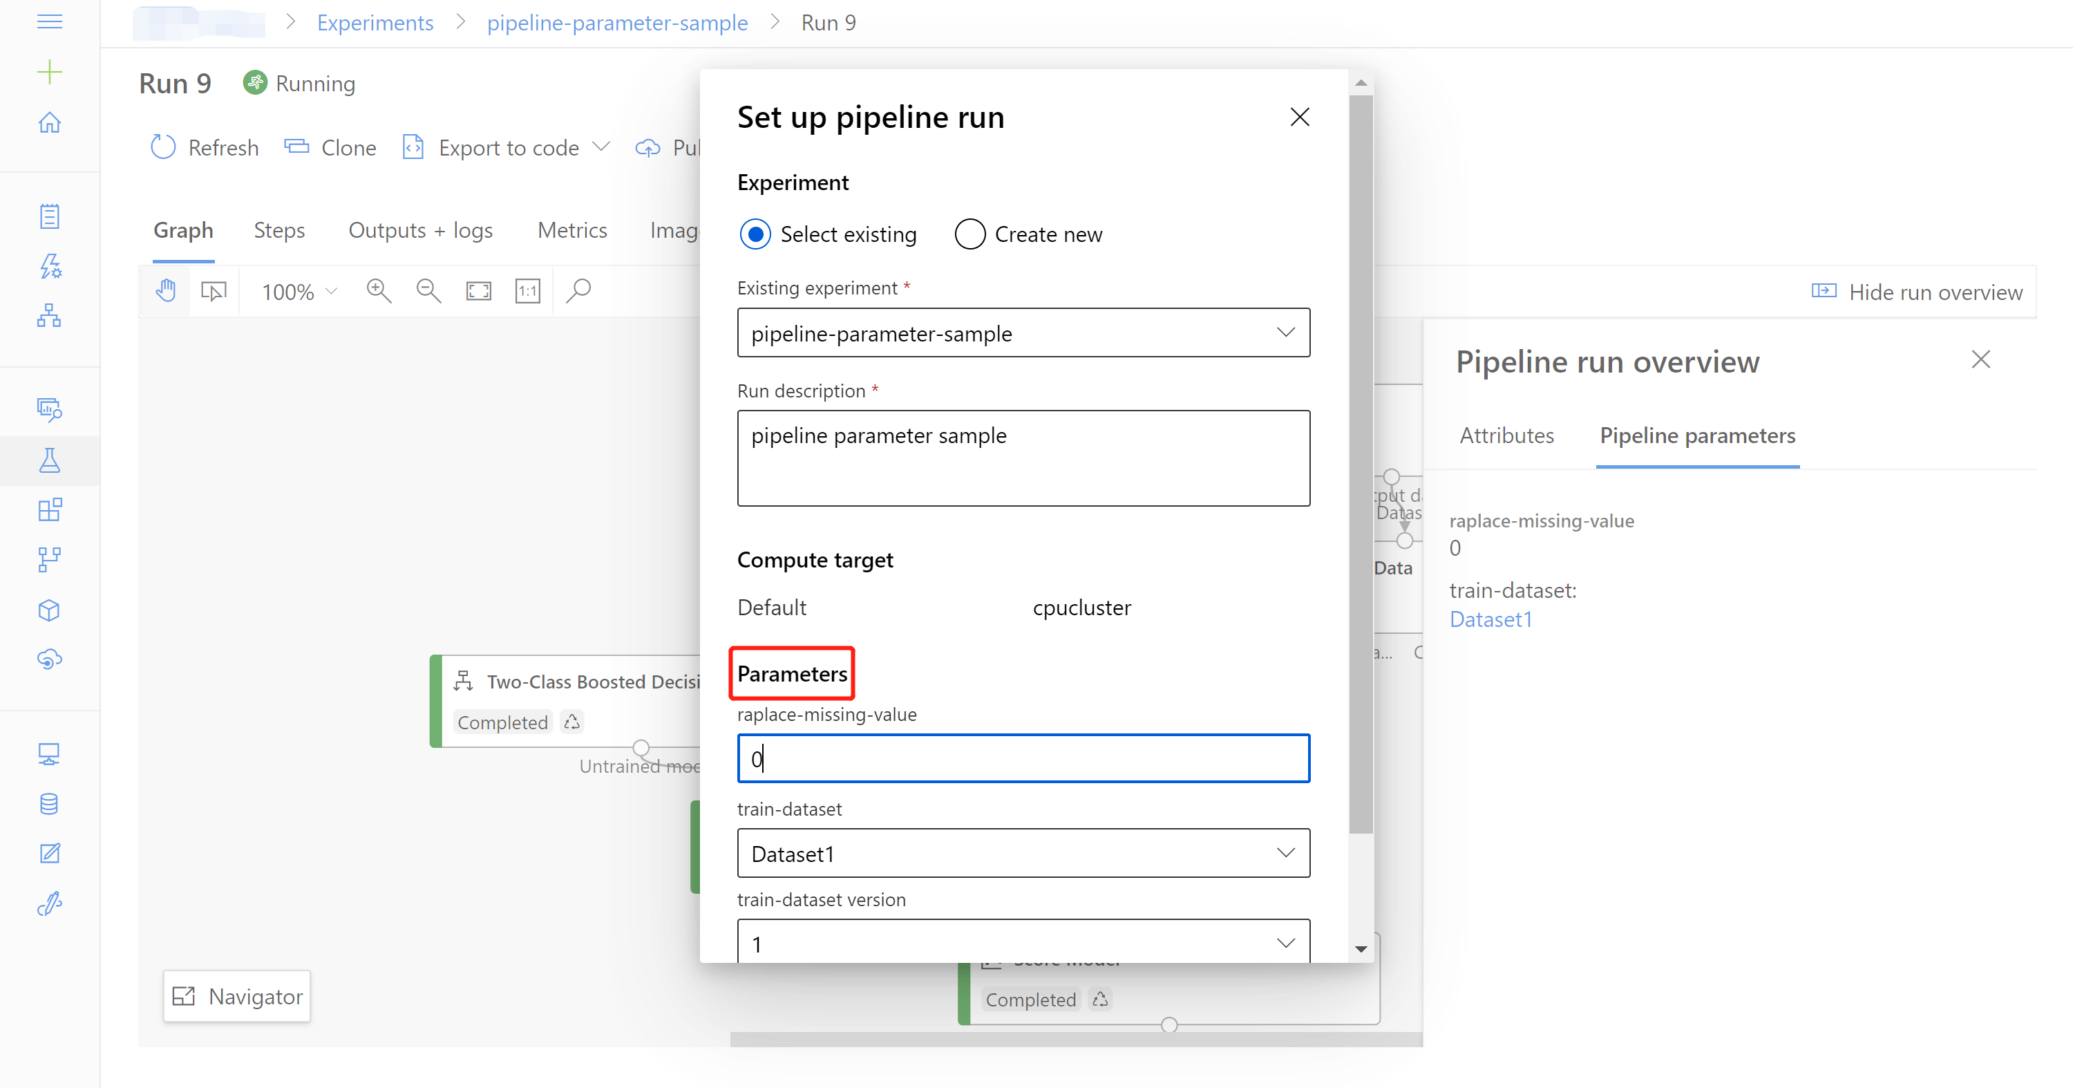
Task: Click the Export to code icon
Action: tap(411, 148)
